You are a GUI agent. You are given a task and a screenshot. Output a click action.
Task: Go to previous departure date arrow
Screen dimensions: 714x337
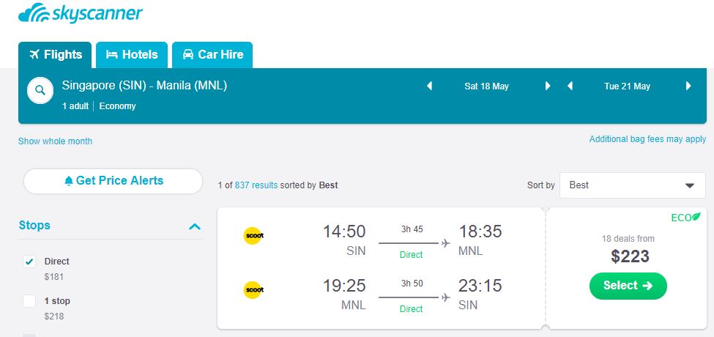(431, 86)
